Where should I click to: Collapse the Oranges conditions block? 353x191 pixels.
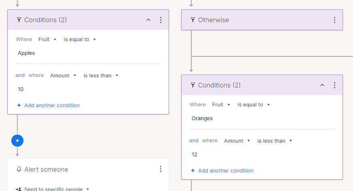[x=322, y=85]
